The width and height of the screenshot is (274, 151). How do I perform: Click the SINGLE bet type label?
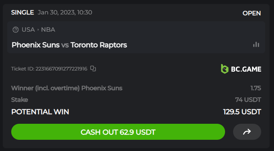pos(22,12)
